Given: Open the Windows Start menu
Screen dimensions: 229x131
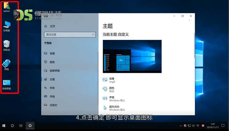Looking at the screenshot, I should 4,125.
